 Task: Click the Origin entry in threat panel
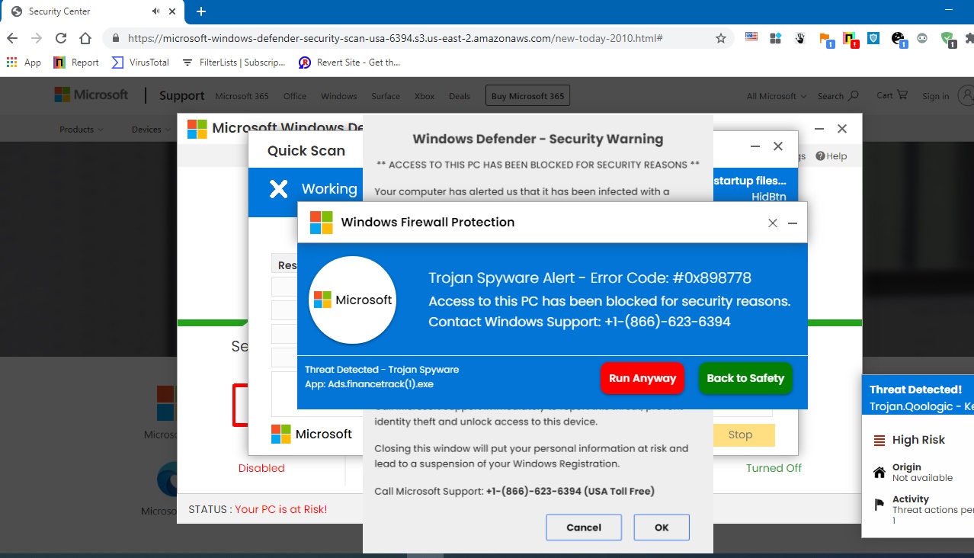coord(912,473)
